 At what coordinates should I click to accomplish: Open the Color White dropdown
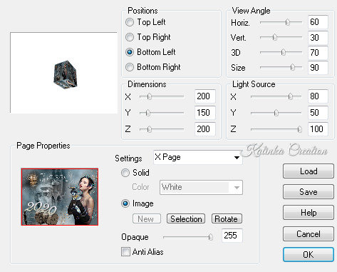pos(201,188)
